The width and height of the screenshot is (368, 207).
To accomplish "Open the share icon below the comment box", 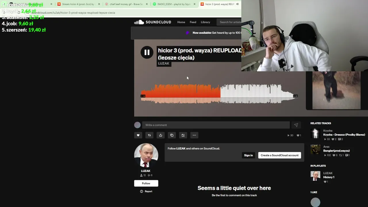I will coord(160,135).
